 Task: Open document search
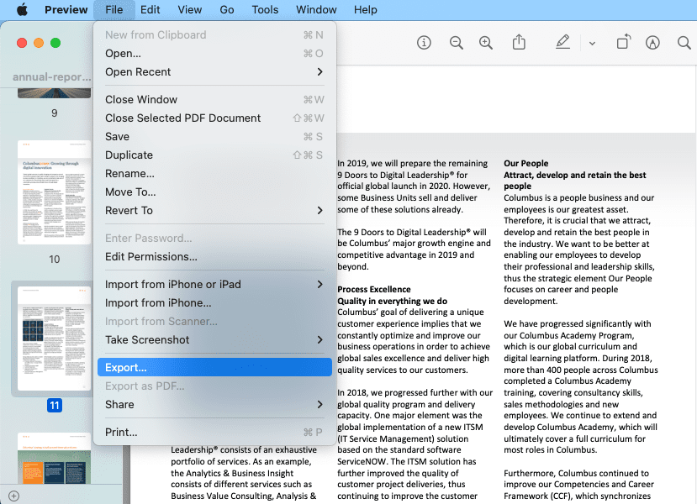pos(684,42)
